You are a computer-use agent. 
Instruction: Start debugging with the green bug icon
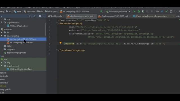click(139, 12)
